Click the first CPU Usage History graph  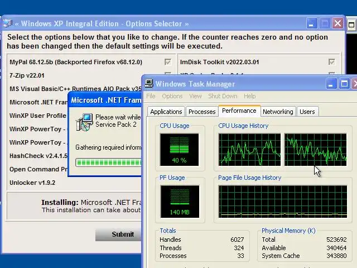(249, 150)
